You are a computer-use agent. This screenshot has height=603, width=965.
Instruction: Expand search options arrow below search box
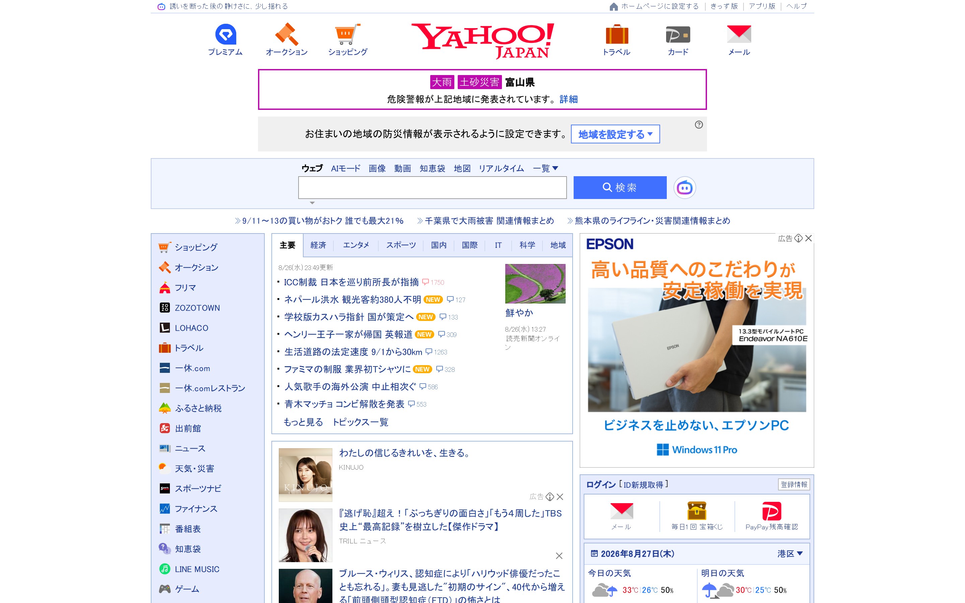click(x=312, y=203)
